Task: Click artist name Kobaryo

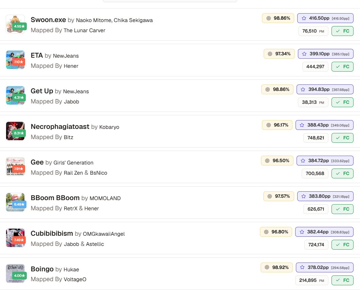Action: point(109,127)
